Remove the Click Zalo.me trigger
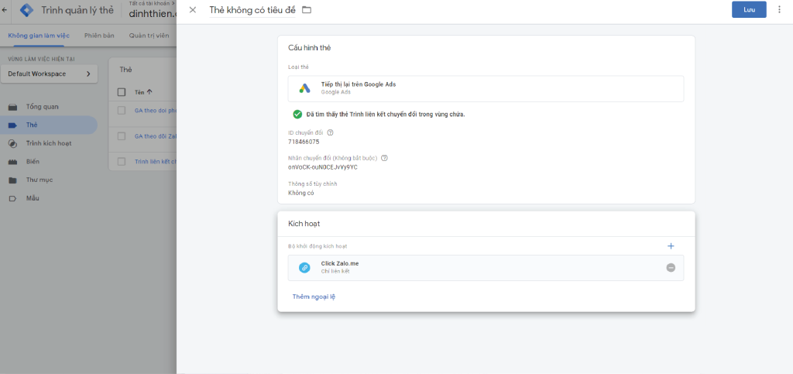793x374 pixels. [671, 267]
